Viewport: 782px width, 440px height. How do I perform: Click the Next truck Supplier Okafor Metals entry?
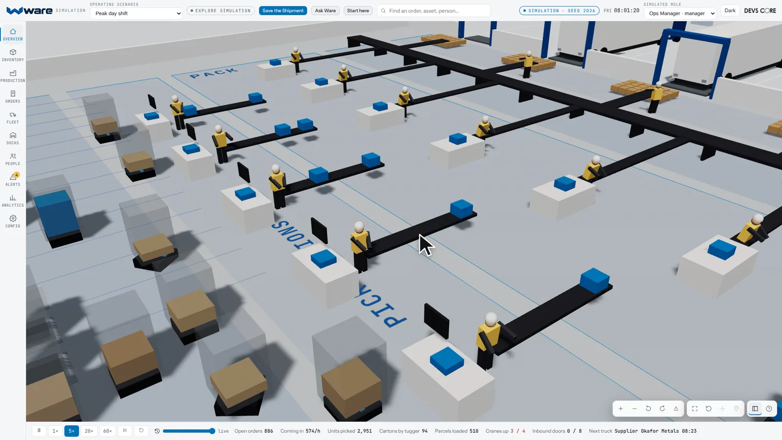tap(643, 431)
